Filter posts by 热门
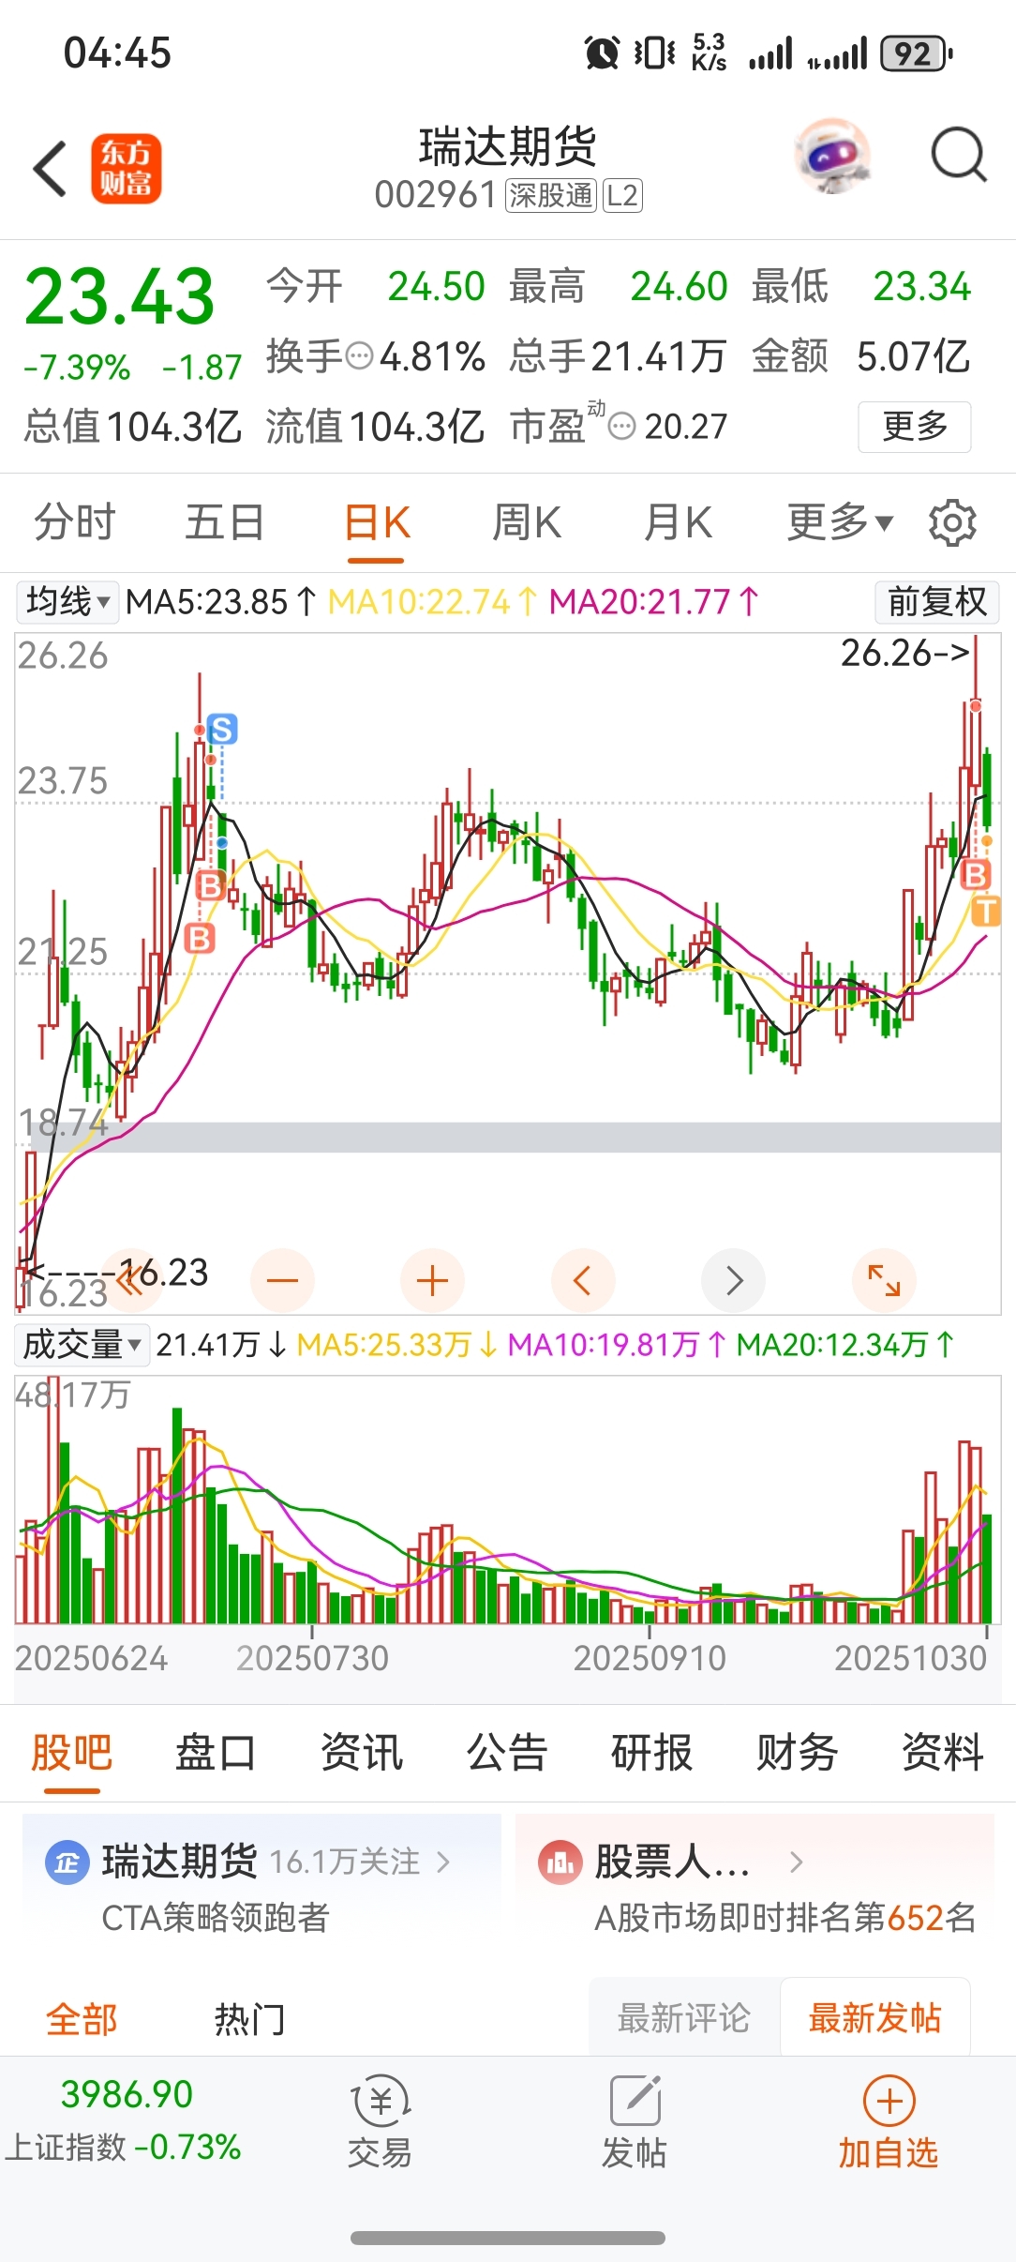Viewport: 1016px width, 2262px height. [249, 2019]
